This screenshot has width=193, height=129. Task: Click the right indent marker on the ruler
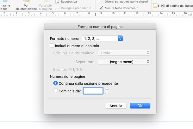coord(190,15)
